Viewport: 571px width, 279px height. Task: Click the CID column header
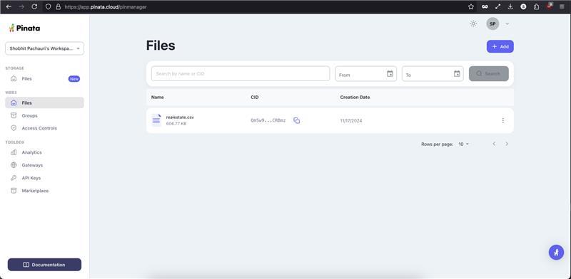click(255, 98)
